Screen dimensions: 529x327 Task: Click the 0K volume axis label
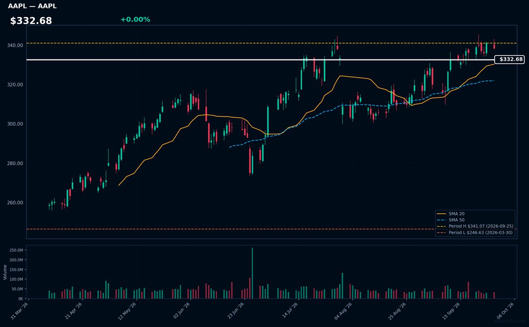20,299
